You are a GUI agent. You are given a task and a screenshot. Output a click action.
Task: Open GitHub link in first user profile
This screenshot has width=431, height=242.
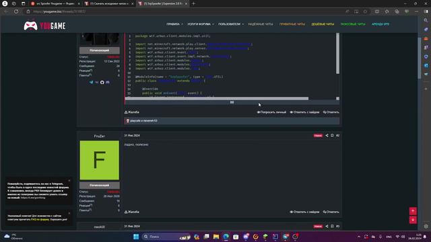(x=102, y=82)
